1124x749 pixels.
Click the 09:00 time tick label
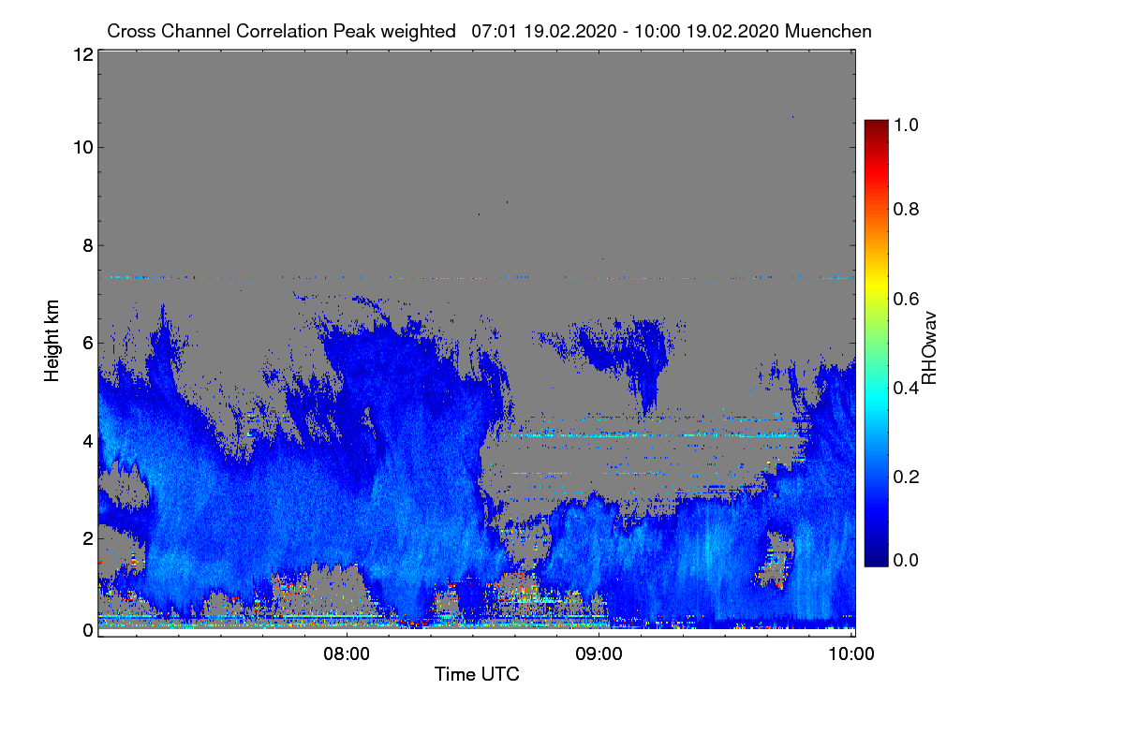pyautogui.click(x=599, y=654)
